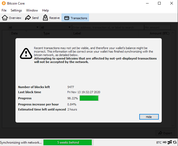The height and width of the screenshot is (146, 178).
Task: Close the Bitcoin Core window
Action: point(172,3)
